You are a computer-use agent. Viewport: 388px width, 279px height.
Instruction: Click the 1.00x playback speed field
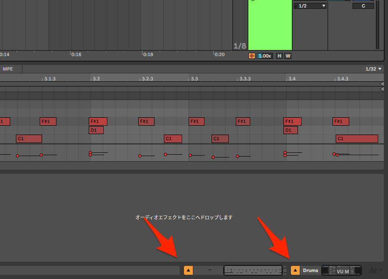tap(265, 56)
